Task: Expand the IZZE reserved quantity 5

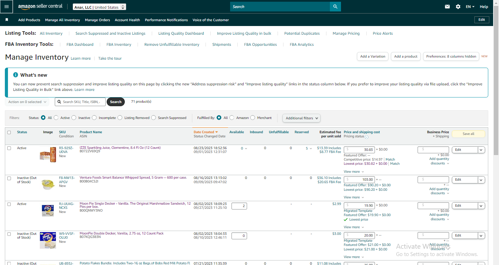Action: point(309,148)
